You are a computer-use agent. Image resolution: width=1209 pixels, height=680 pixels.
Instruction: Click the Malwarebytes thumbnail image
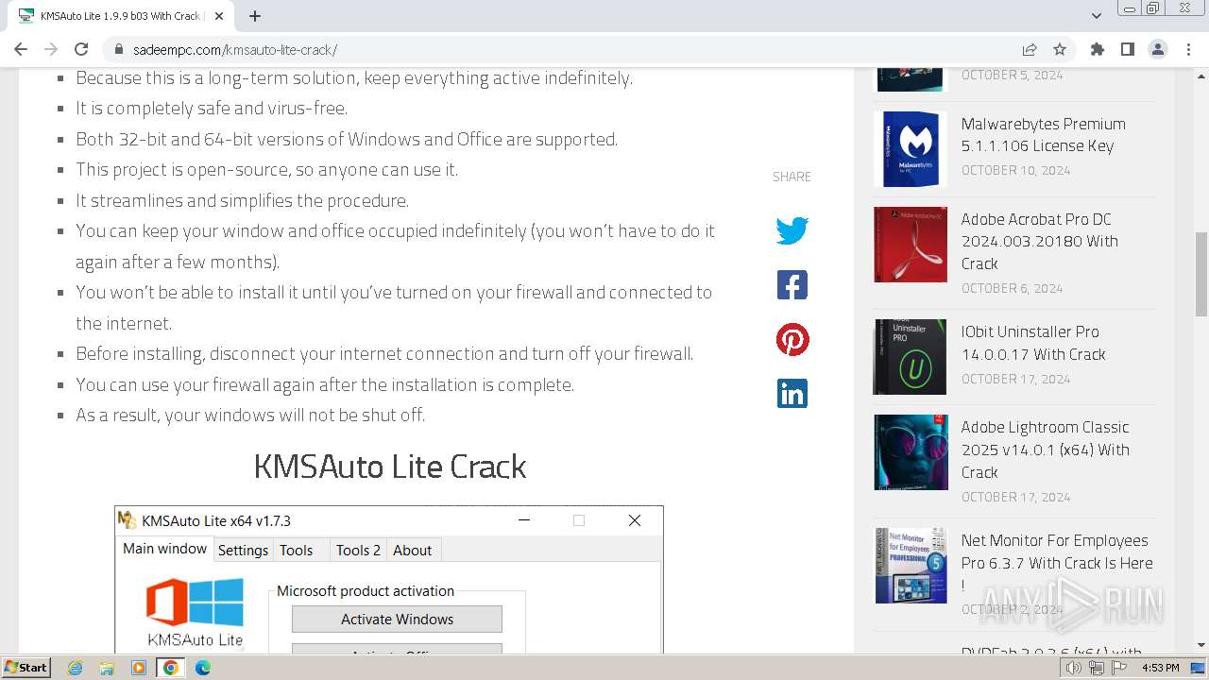910,148
